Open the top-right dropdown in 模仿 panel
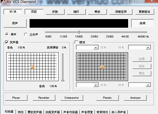 click(148, 47)
